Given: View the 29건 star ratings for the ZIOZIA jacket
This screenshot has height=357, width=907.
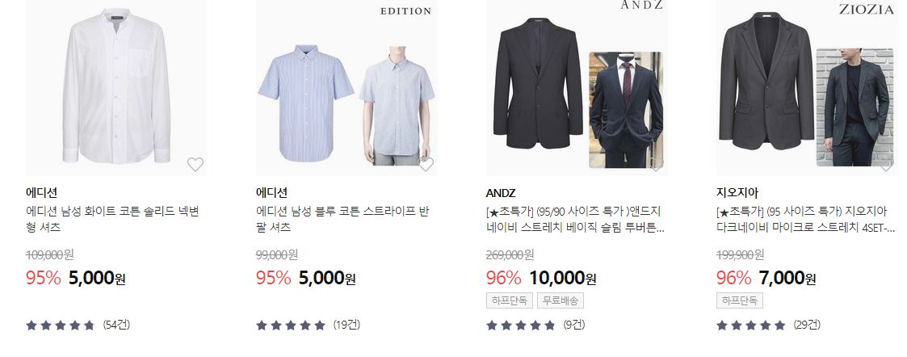Looking at the screenshot, I should coord(768,325).
